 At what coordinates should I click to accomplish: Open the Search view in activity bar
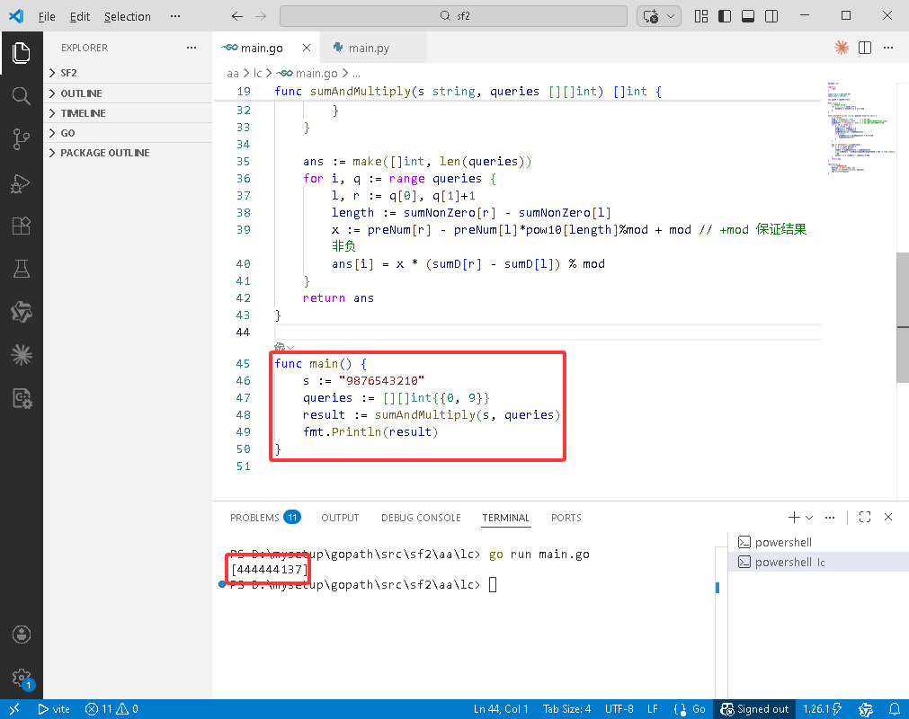click(21, 95)
